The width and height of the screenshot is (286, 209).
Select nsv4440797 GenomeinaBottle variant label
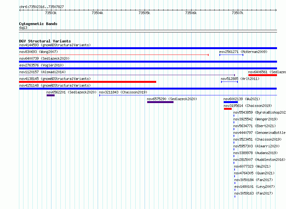pos(260,133)
